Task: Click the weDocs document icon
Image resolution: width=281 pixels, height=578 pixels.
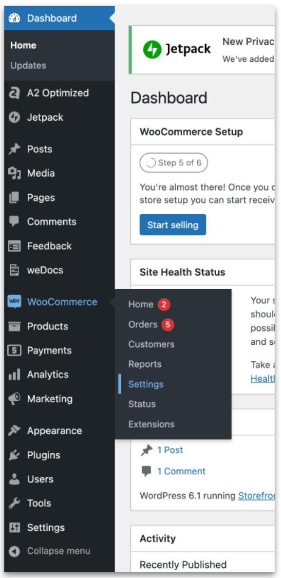Action: 14,270
